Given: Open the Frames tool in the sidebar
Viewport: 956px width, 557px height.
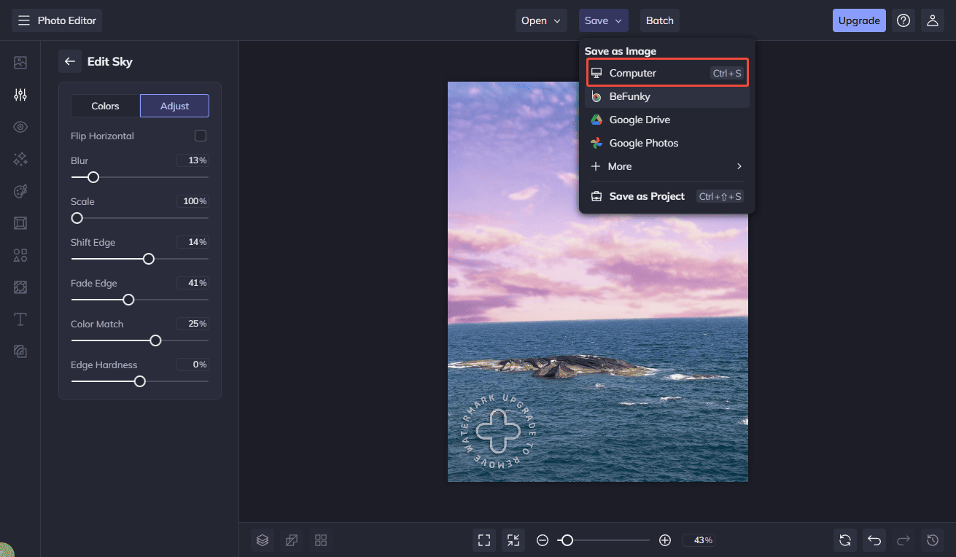Looking at the screenshot, I should click(20, 222).
